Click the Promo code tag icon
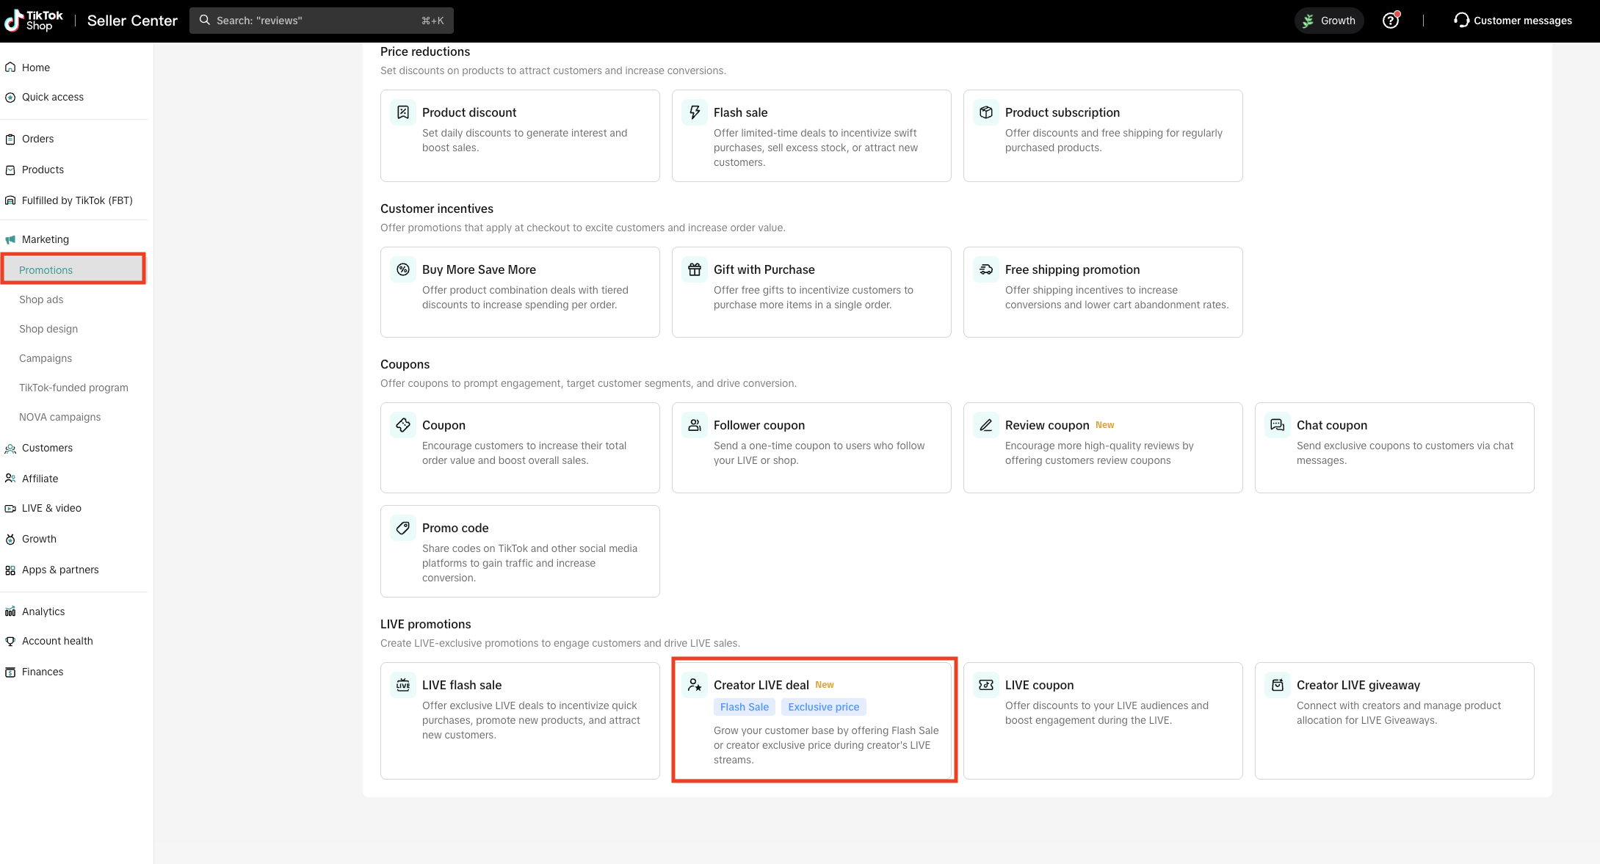The width and height of the screenshot is (1600, 864). (x=402, y=528)
